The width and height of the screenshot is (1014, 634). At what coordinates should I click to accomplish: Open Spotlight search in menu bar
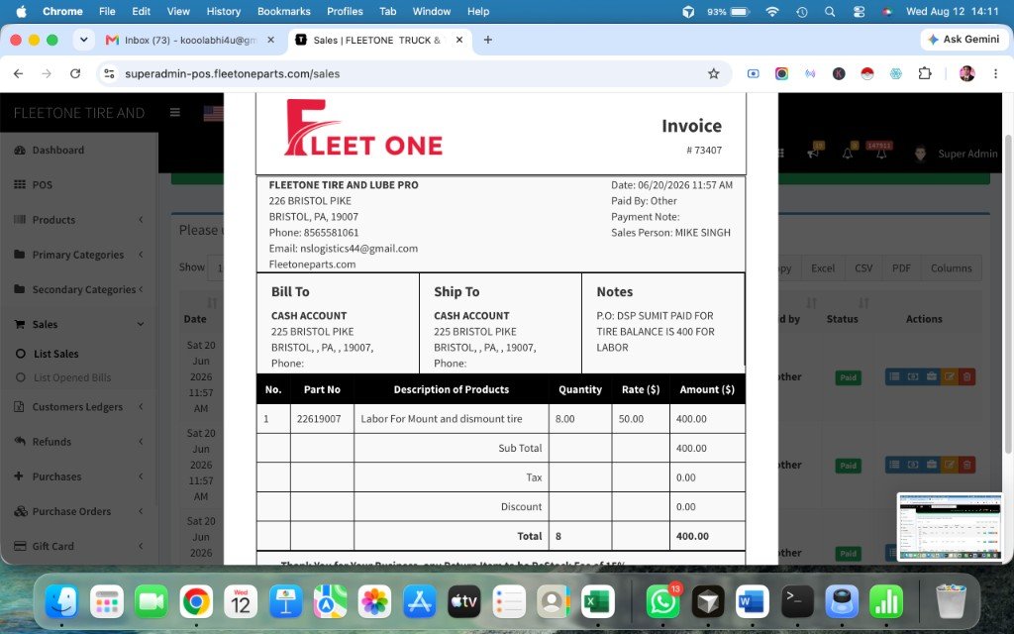(830, 12)
